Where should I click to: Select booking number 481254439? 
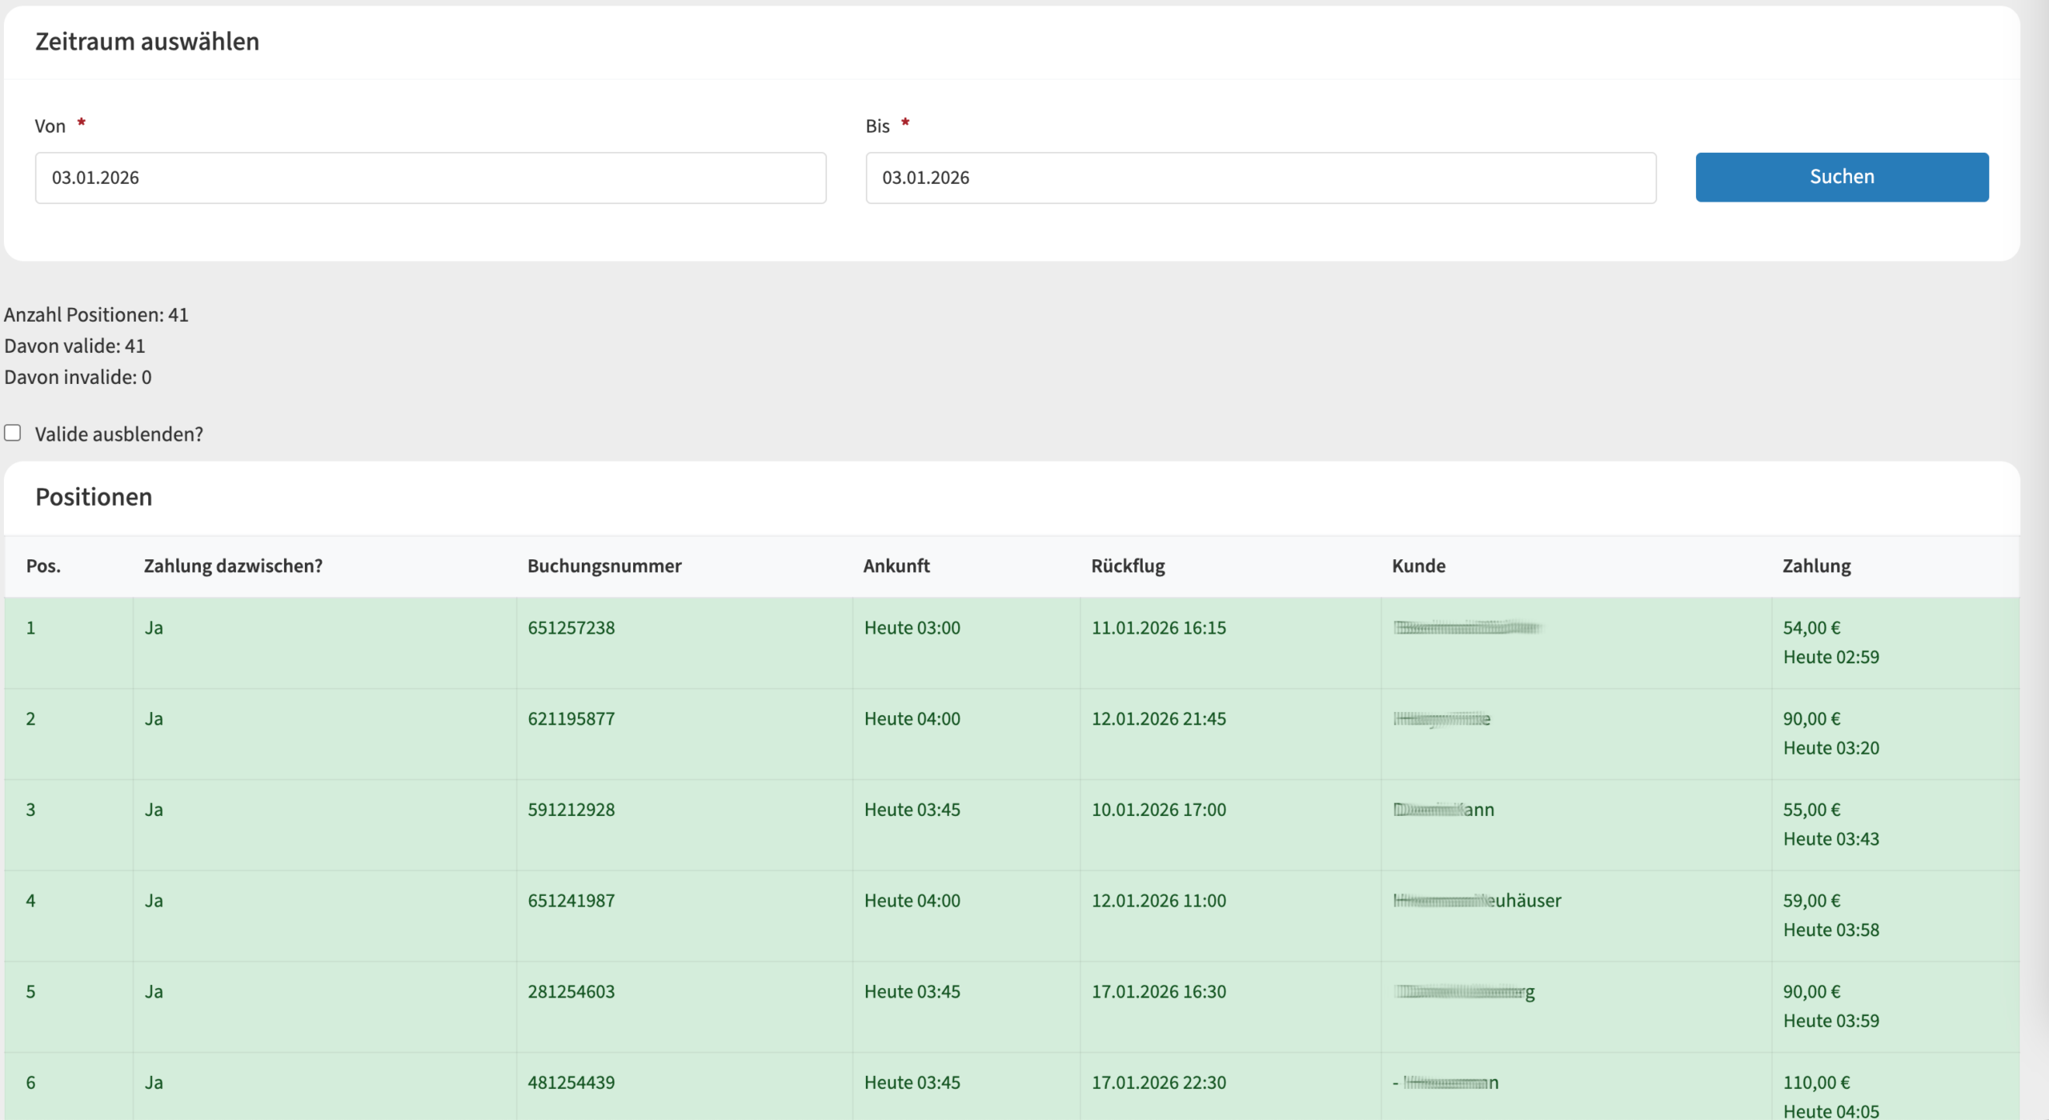click(571, 1082)
